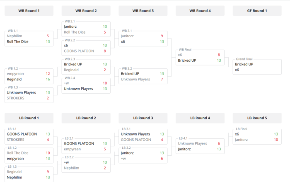
Task: Open empyrean in match LB 2.1
Action: (72, 149)
